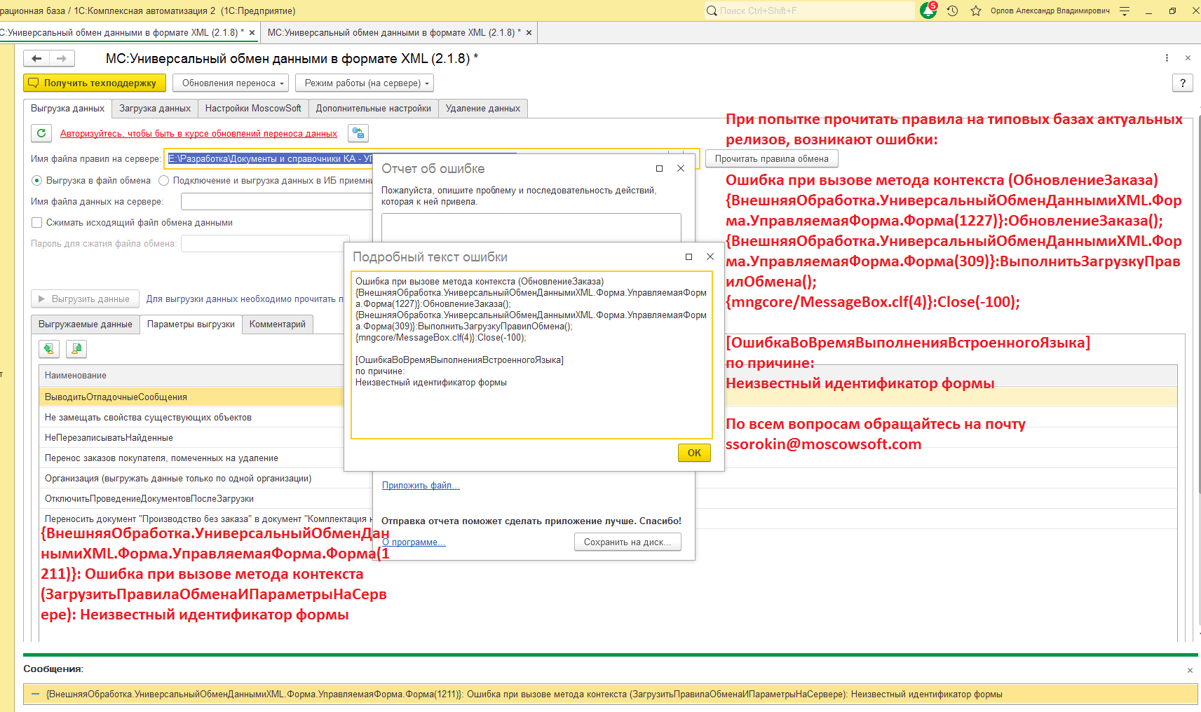Click Получить техподдержку button

pos(95,83)
